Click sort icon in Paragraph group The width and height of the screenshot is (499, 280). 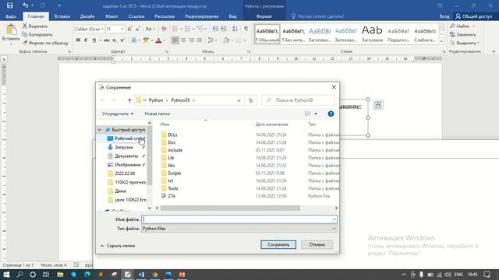pos(235,29)
